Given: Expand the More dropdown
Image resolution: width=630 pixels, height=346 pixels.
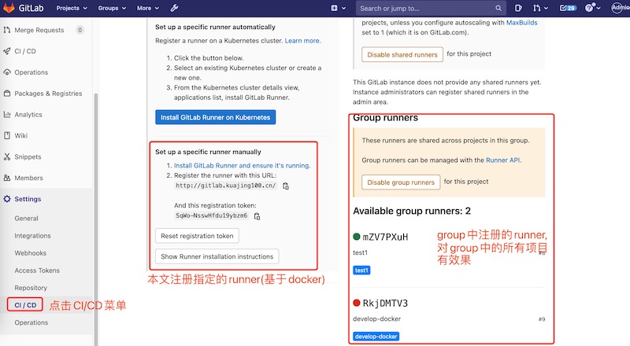Looking at the screenshot, I should point(148,8).
